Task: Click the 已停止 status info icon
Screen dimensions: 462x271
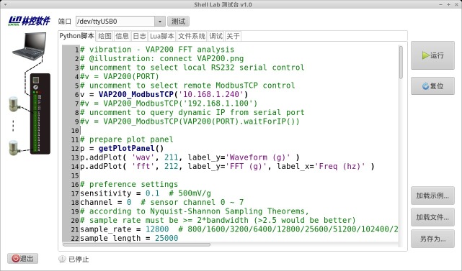Action: (62, 259)
